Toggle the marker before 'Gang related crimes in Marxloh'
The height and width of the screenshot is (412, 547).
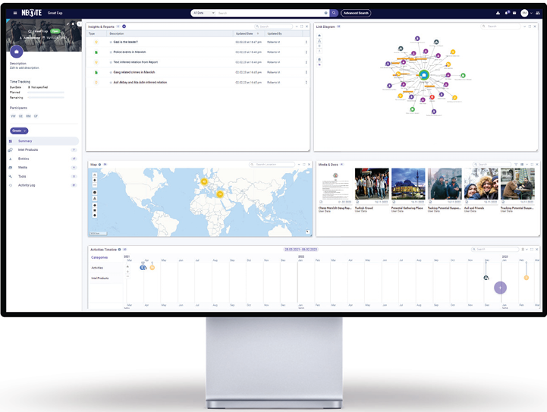pyautogui.click(x=111, y=71)
